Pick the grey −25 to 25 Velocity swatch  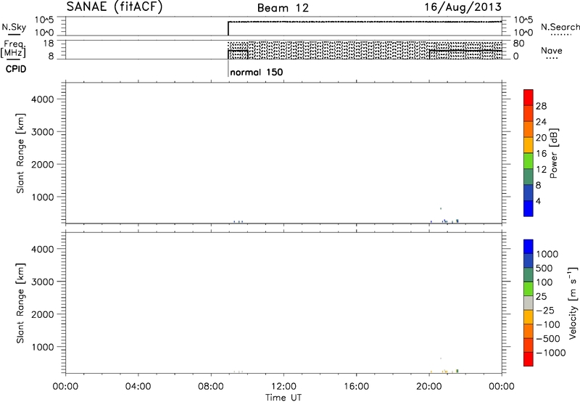[x=529, y=303]
